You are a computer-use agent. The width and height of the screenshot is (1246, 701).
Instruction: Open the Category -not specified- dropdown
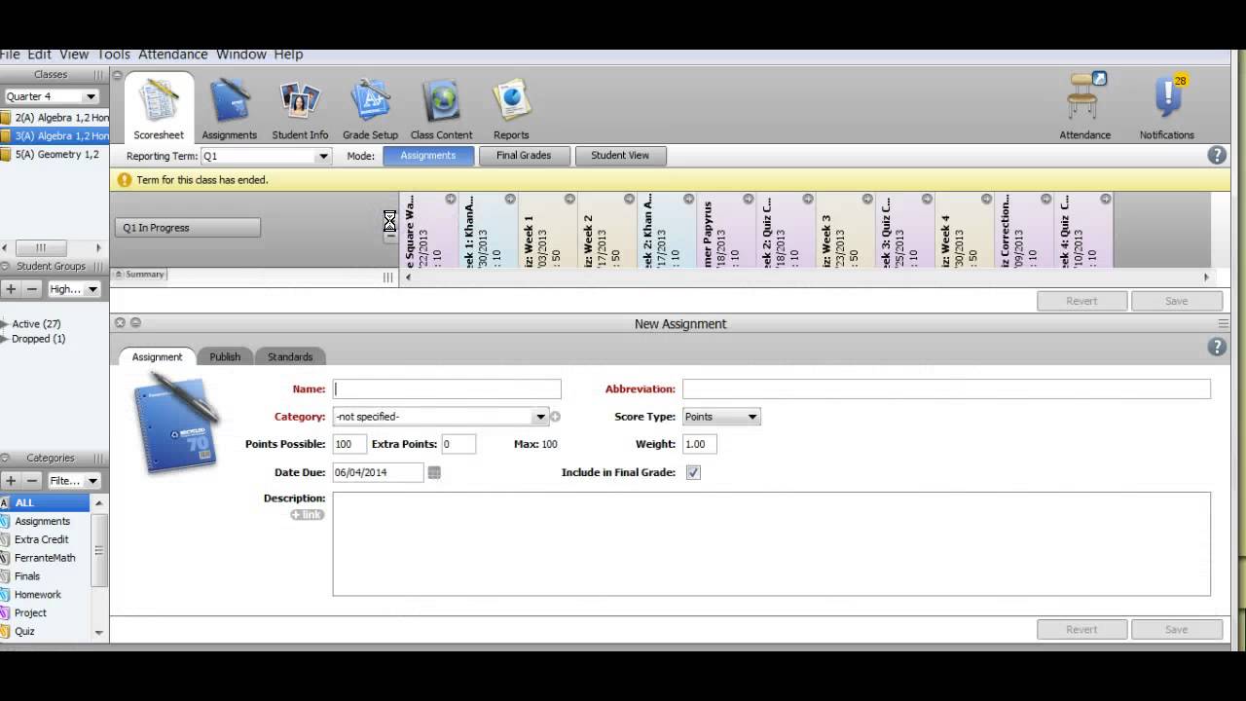pos(440,417)
